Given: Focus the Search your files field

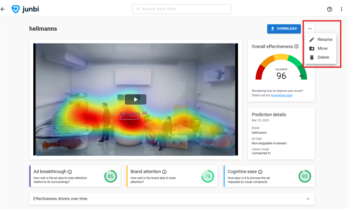Looking at the screenshot, I should 182,9.
